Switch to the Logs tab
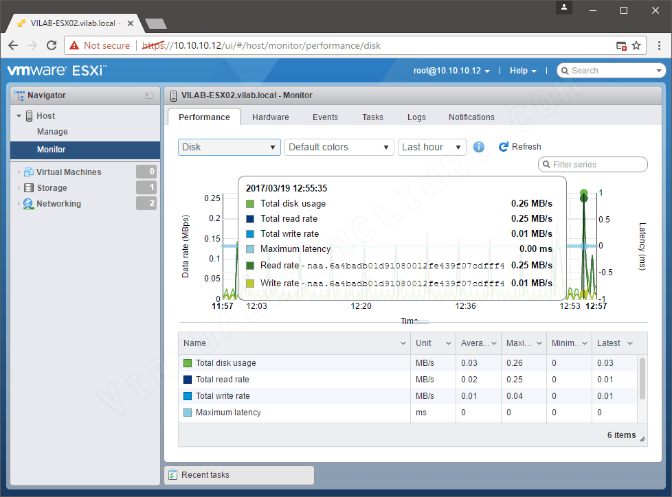This screenshot has height=497, width=672. coord(416,117)
